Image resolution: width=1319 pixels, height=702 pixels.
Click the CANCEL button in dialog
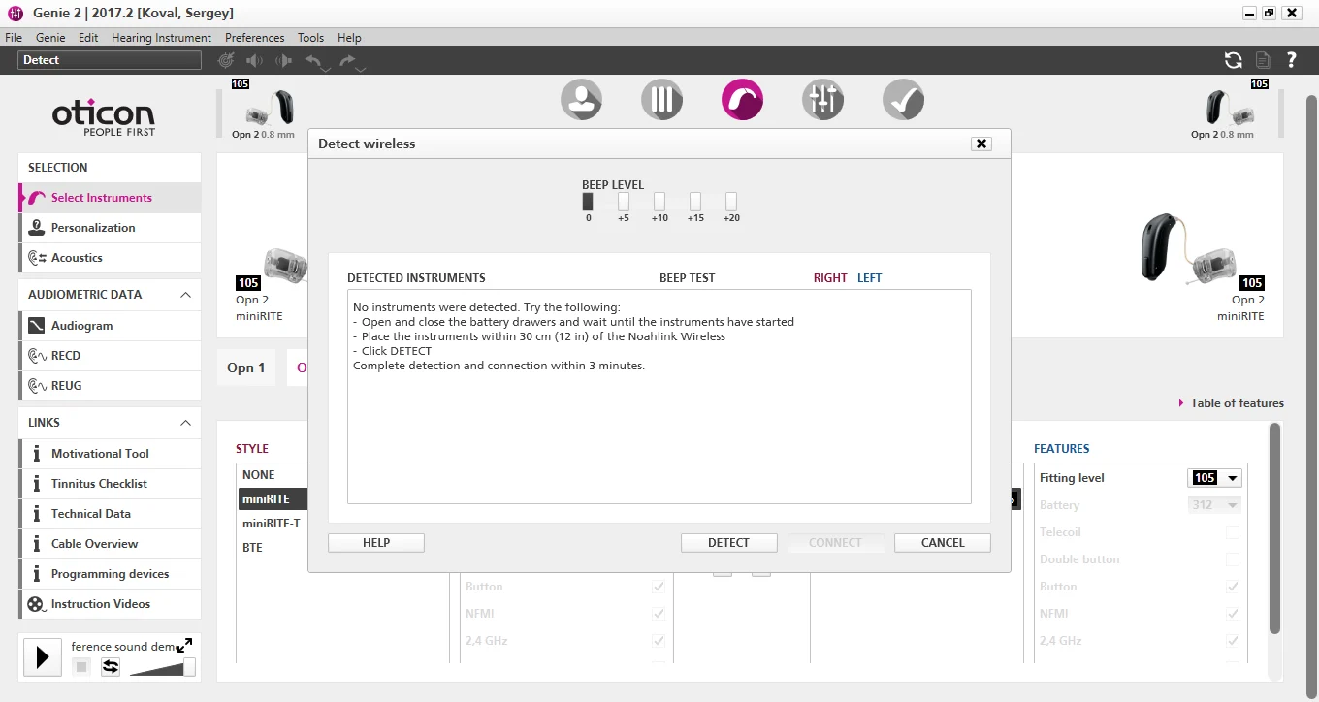coord(942,543)
